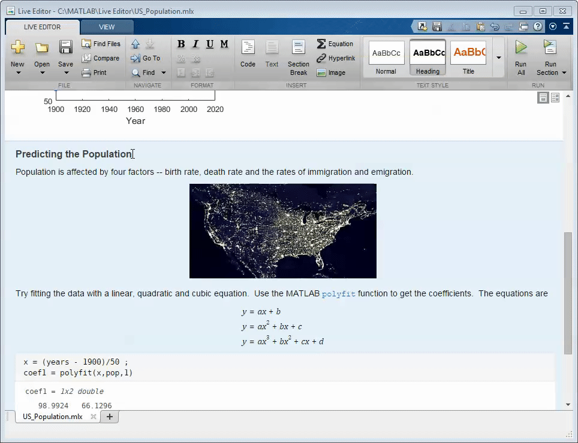This screenshot has height=443, width=578.
Task: Insert a Hyperlink
Action: [x=336, y=58]
